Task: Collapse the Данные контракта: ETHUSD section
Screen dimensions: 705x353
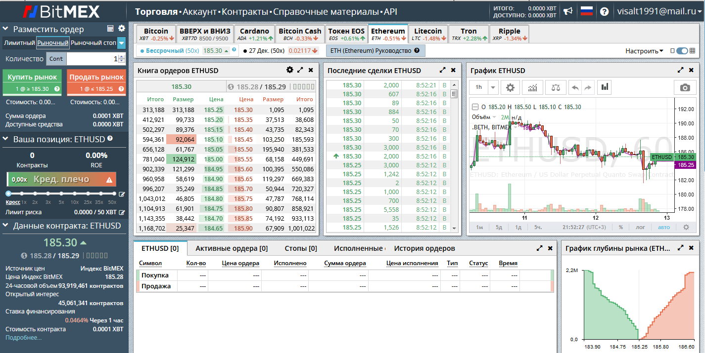Action: pos(6,226)
